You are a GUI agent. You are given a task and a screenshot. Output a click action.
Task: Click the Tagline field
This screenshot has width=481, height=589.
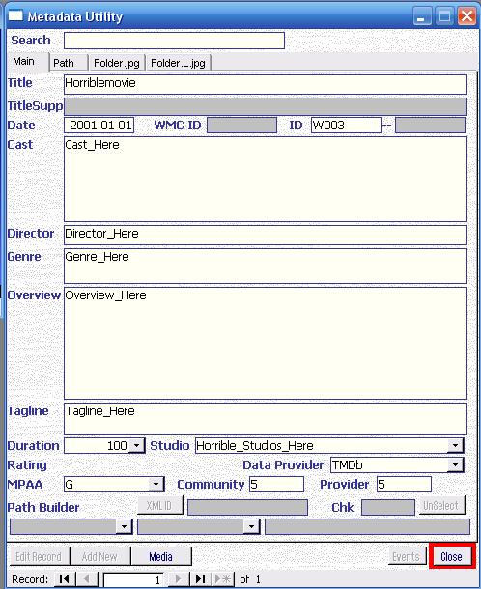coord(265,418)
